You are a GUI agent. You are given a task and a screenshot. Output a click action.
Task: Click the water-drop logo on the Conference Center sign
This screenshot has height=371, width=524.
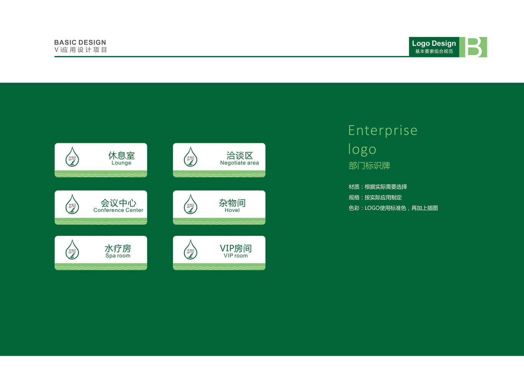tap(72, 204)
